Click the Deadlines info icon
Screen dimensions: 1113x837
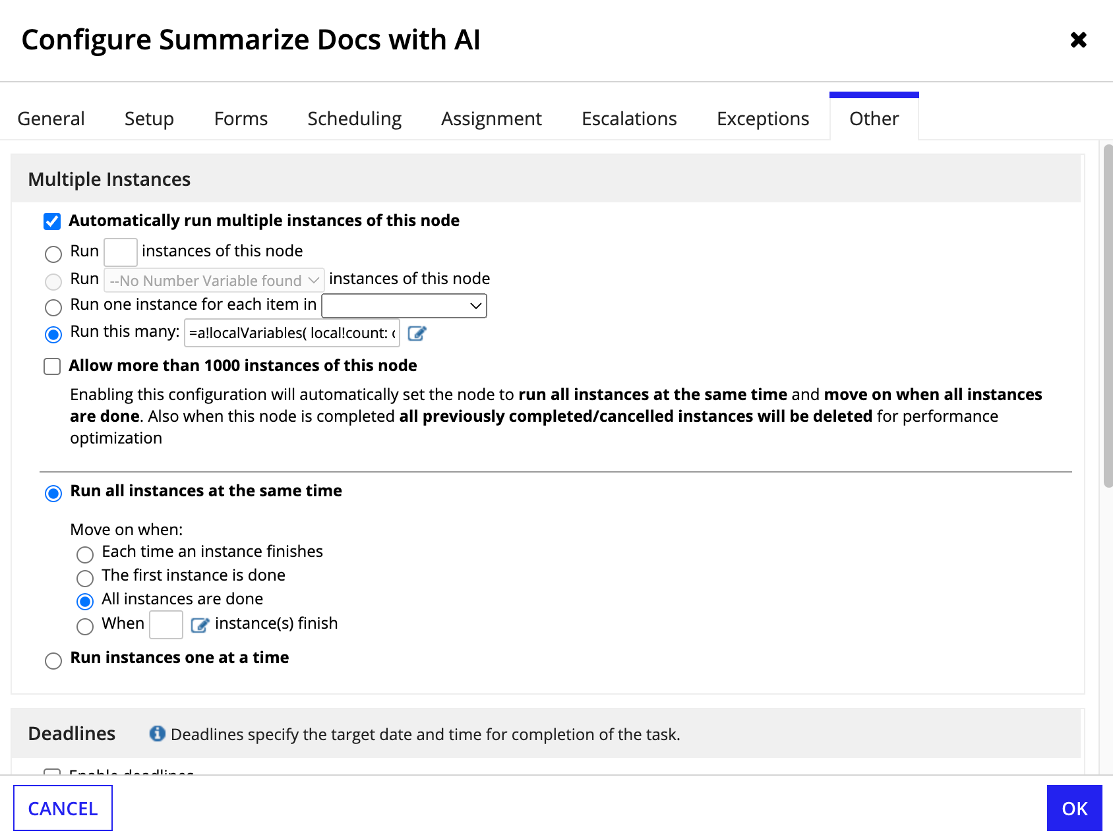click(157, 734)
